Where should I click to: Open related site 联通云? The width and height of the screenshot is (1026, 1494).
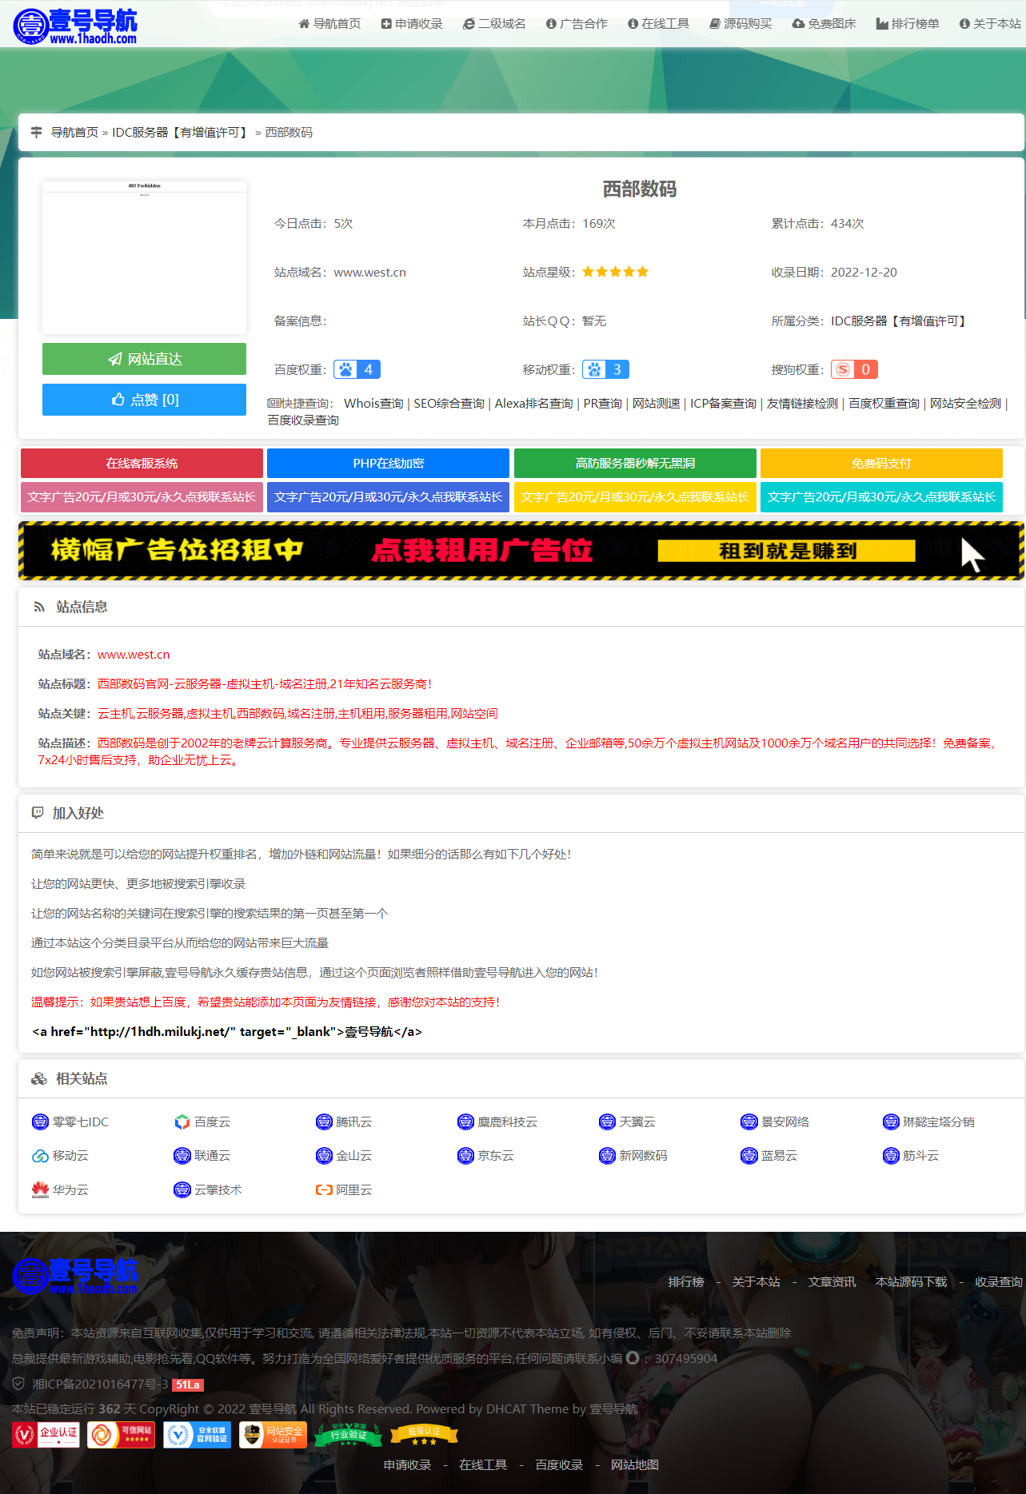[x=202, y=1156]
